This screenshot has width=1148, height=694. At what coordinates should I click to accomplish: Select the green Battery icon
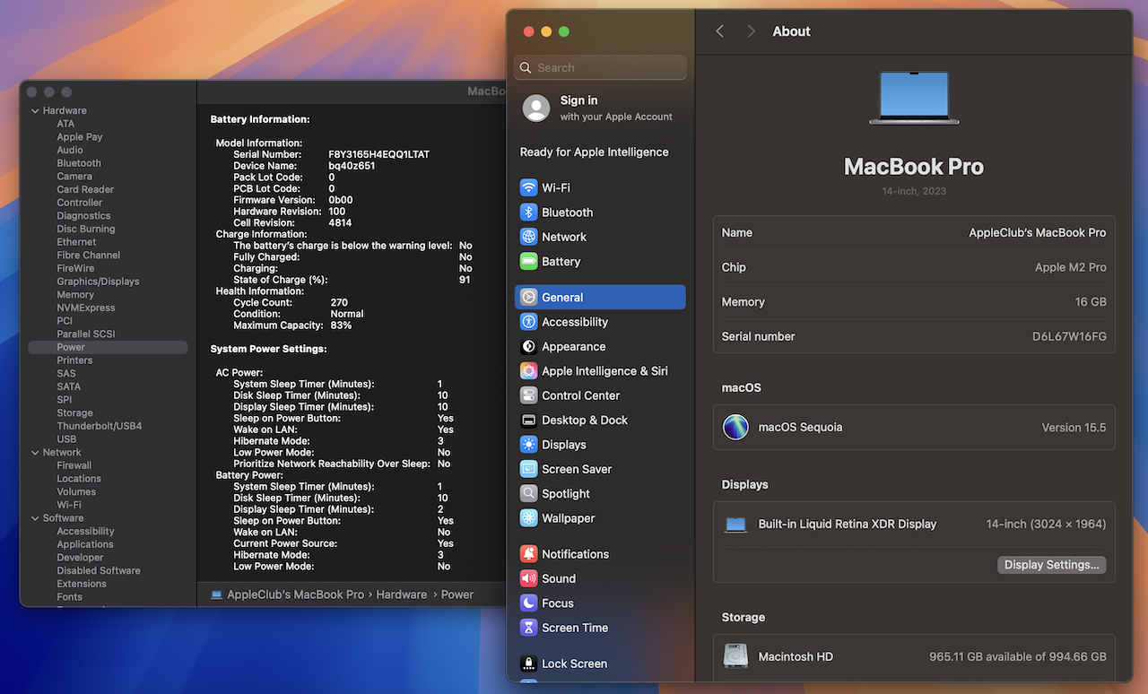point(529,262)
